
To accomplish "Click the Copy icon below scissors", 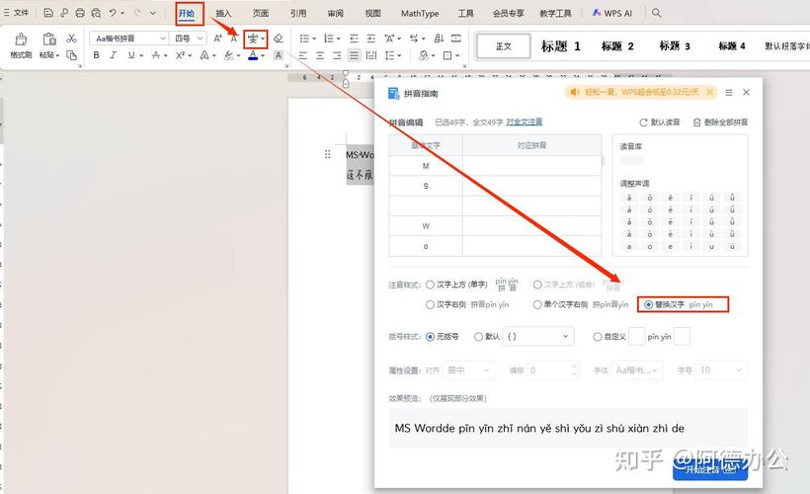I will click(x=71, y=54).
